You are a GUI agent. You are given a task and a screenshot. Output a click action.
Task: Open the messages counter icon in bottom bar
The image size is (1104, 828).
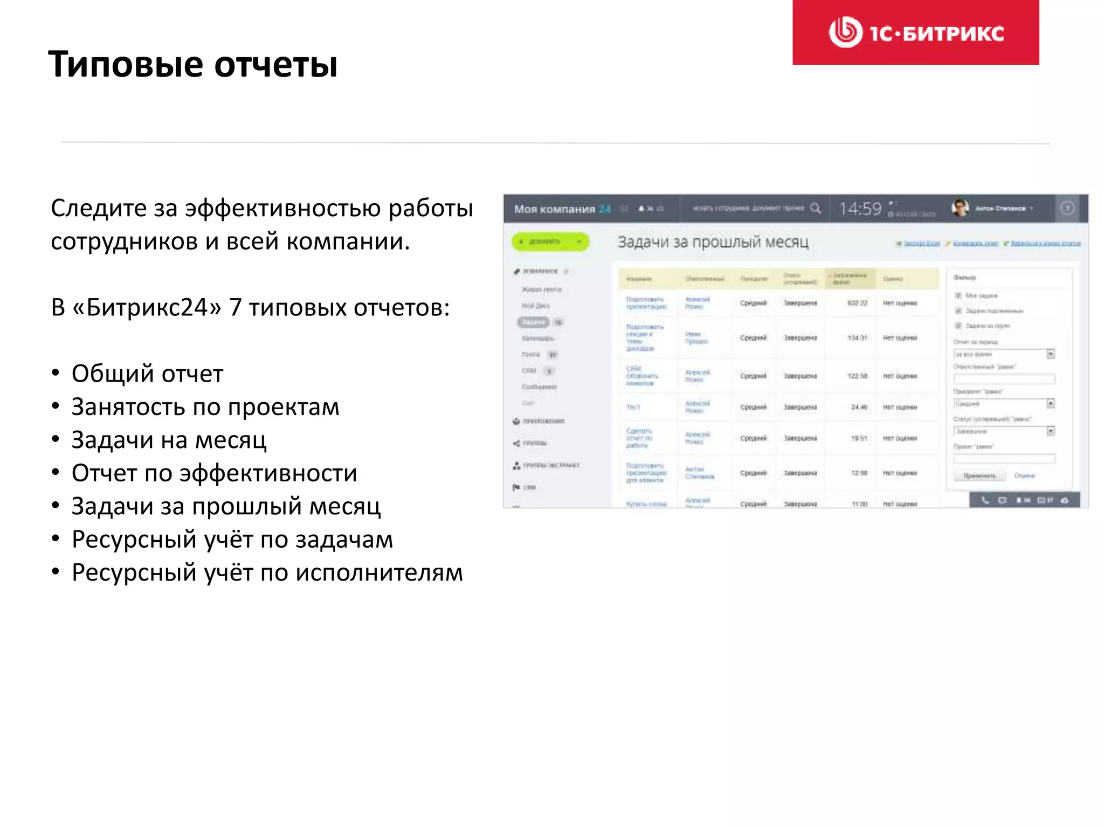(1045, 500)
